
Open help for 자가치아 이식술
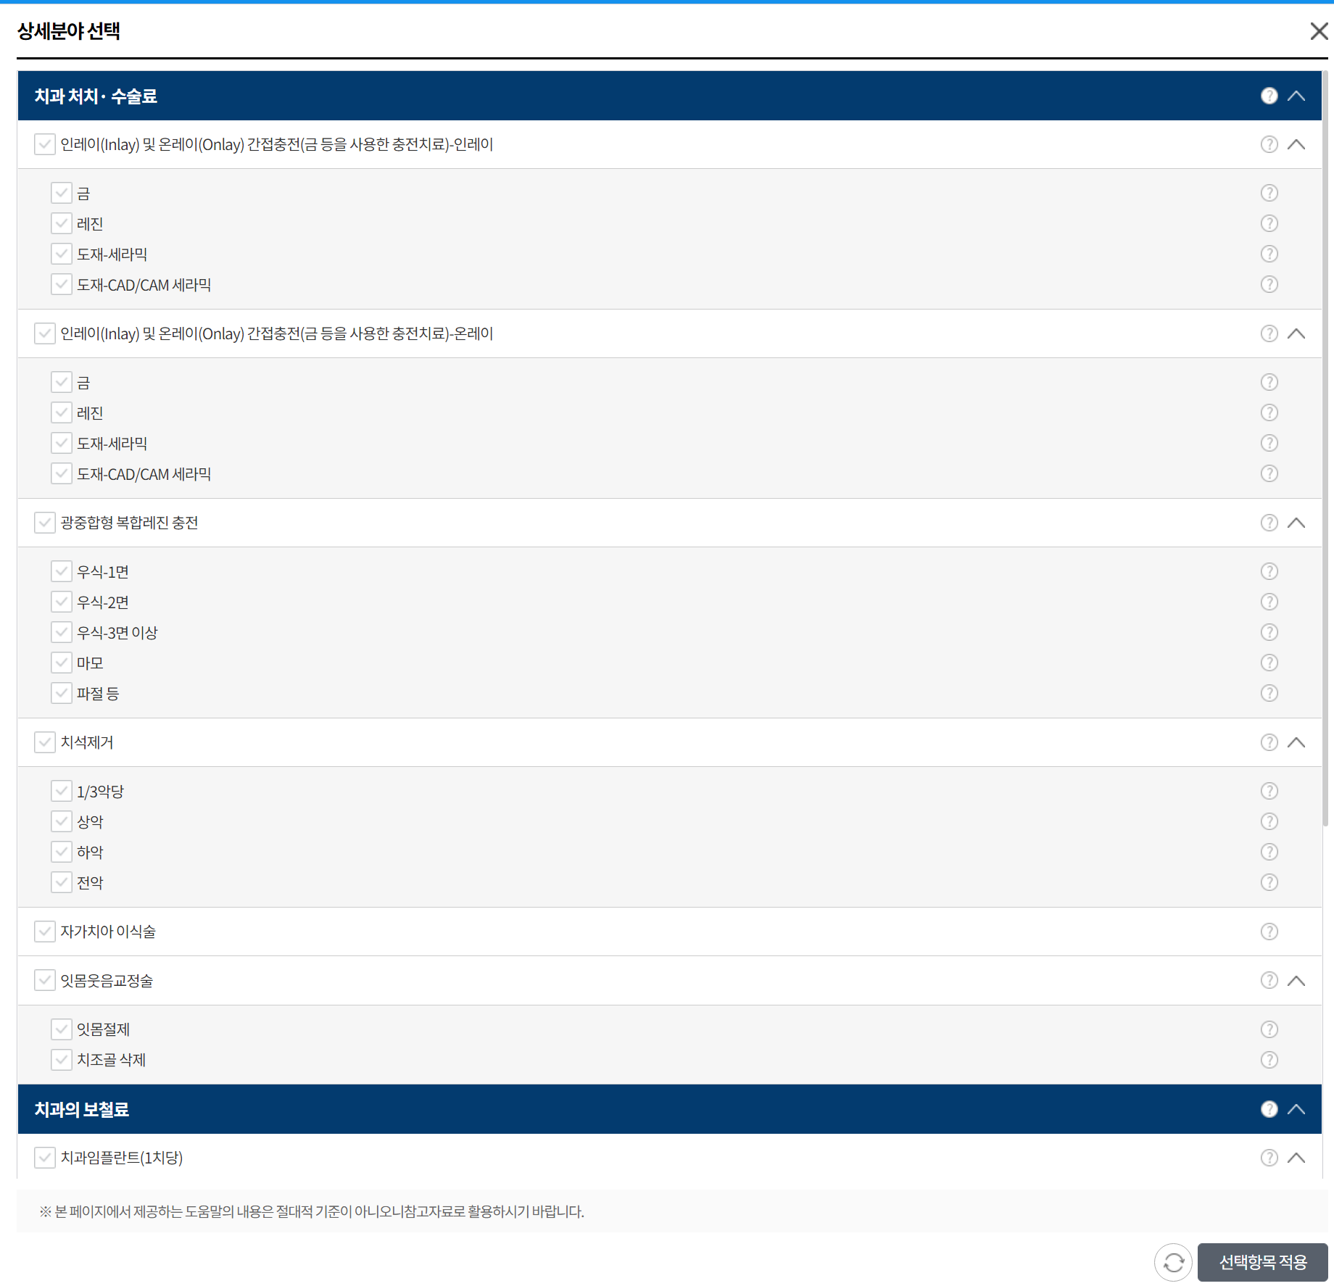(1269, 932)
